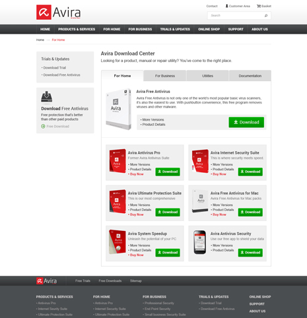Download Avira Antivirus Security app
The image size is (307, 318).
click(250, 253)
